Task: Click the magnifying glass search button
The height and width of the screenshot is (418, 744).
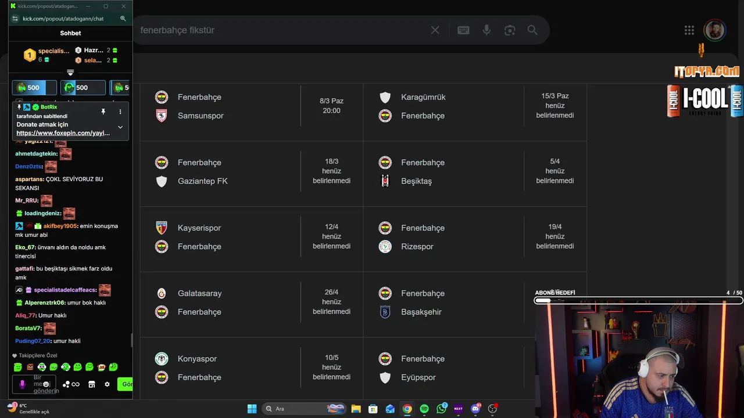Action: click(532, 30)
